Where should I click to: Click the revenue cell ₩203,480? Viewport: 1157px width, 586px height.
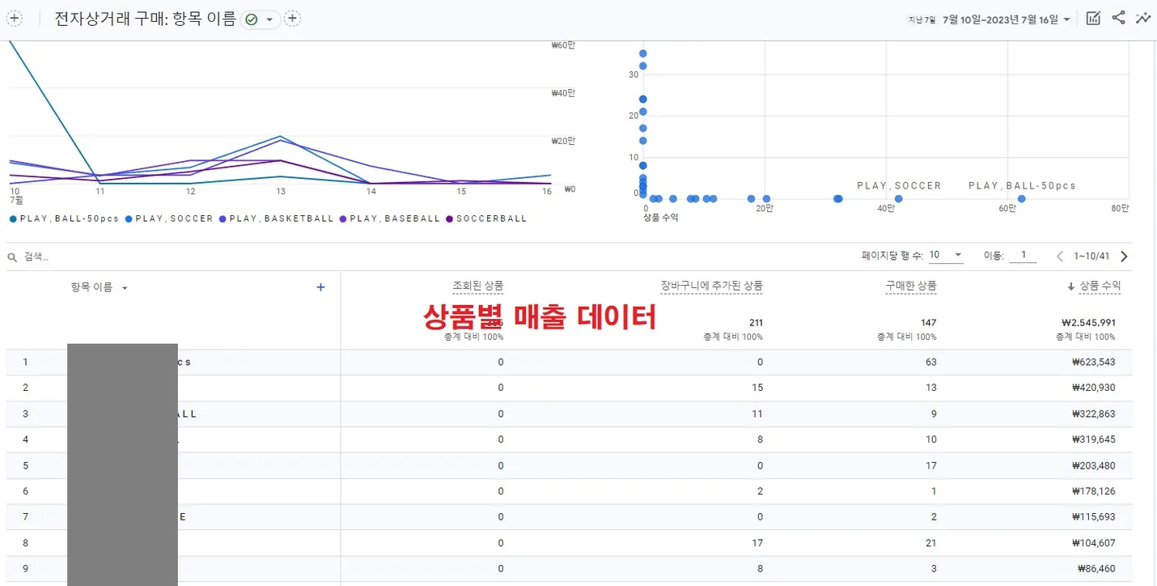coord(1093,465)
